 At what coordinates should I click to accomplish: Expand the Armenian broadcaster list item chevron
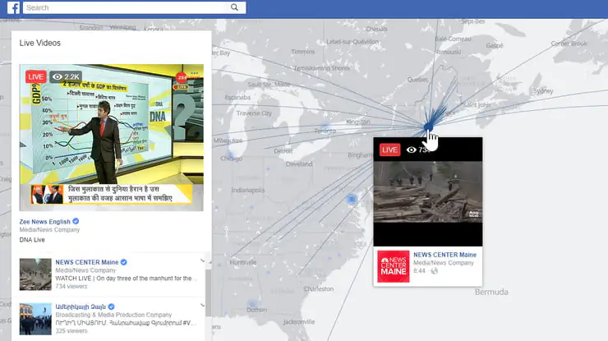pos(202,306)
